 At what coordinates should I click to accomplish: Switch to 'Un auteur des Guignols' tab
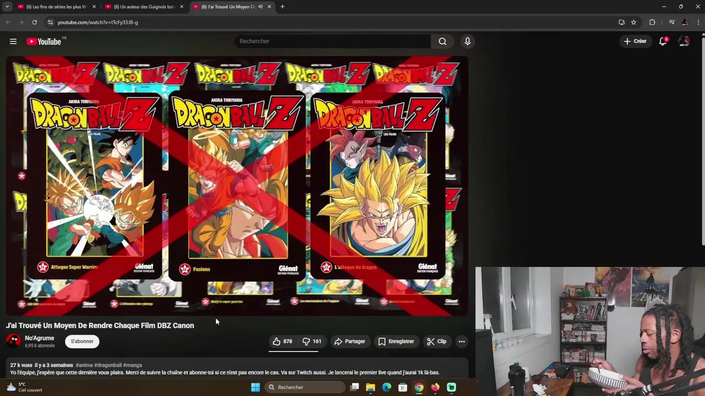click(143, 7)
